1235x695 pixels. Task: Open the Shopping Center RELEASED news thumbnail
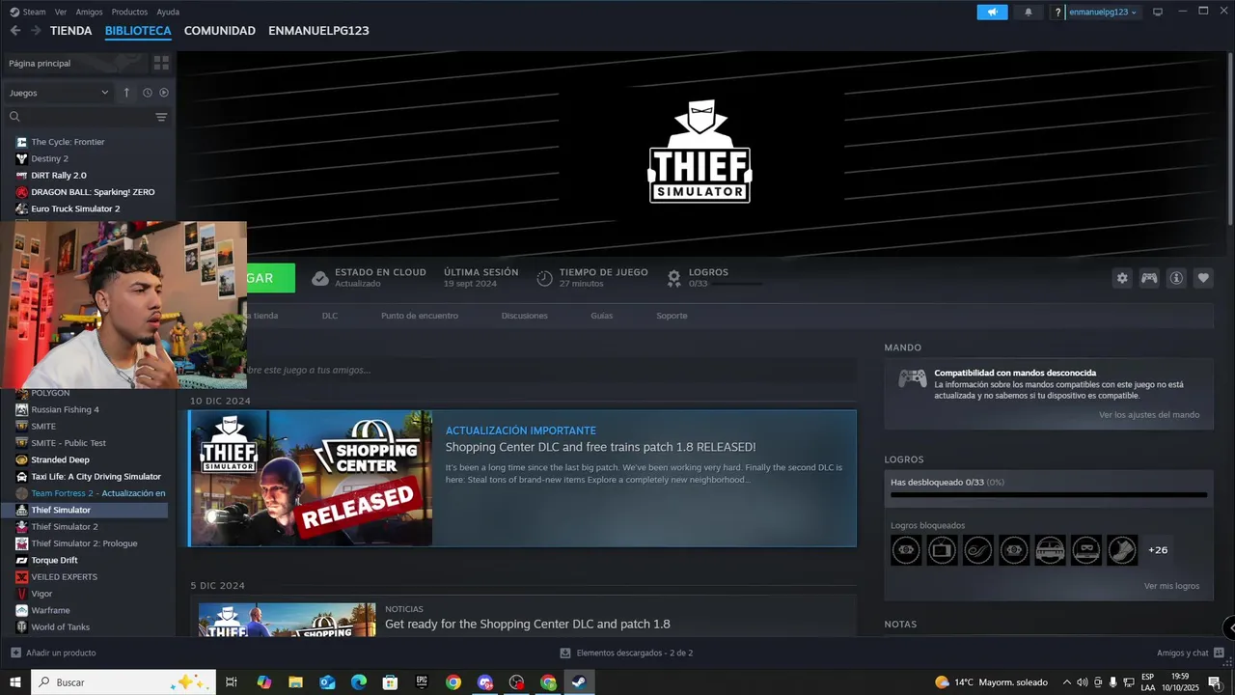click(x=312, y=479)
